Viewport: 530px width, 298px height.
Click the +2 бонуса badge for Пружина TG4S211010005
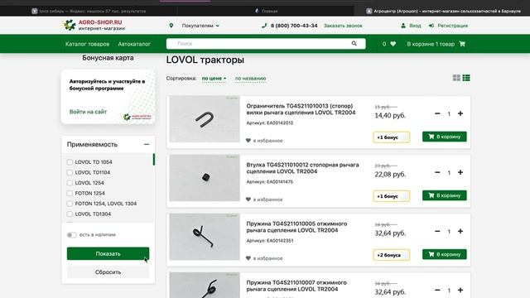pos(392,255)
